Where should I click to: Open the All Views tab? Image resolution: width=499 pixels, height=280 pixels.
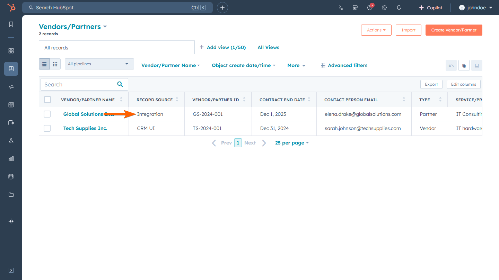tap(268, 47)
